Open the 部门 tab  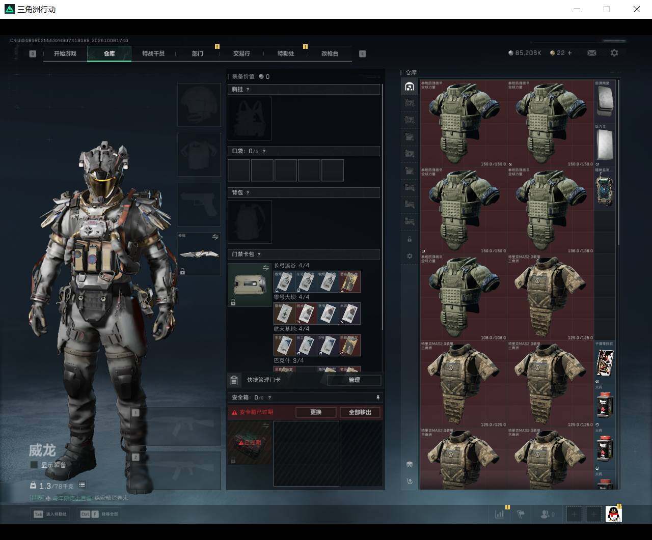point(198,53)
